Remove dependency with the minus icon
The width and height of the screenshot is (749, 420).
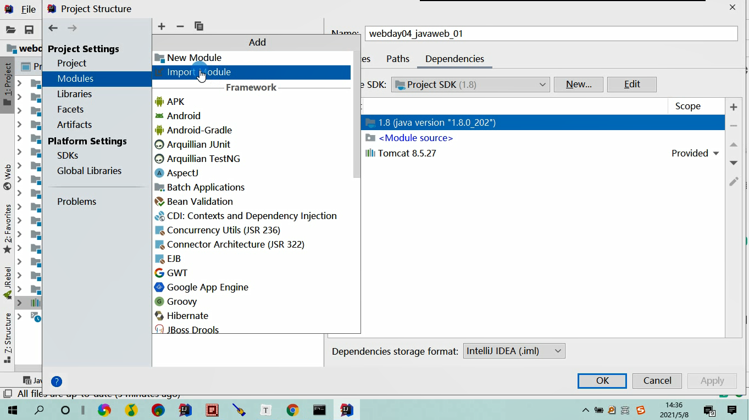pos(734,126)
